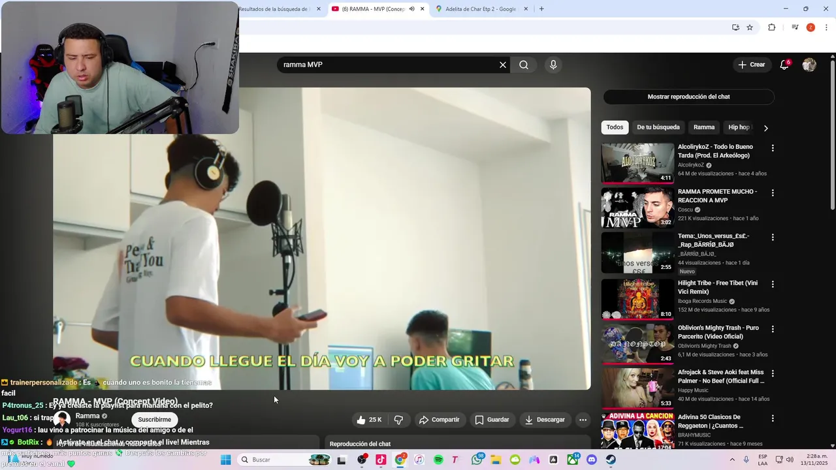Open Alcolirykoz Todo lo Bueno Tarda thumbnail
The image size is (836, 470).
point(637,163)
